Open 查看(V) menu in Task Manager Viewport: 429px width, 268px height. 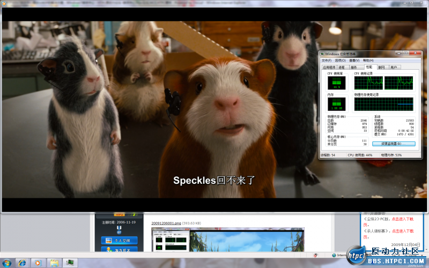click(x=354, y=61)
